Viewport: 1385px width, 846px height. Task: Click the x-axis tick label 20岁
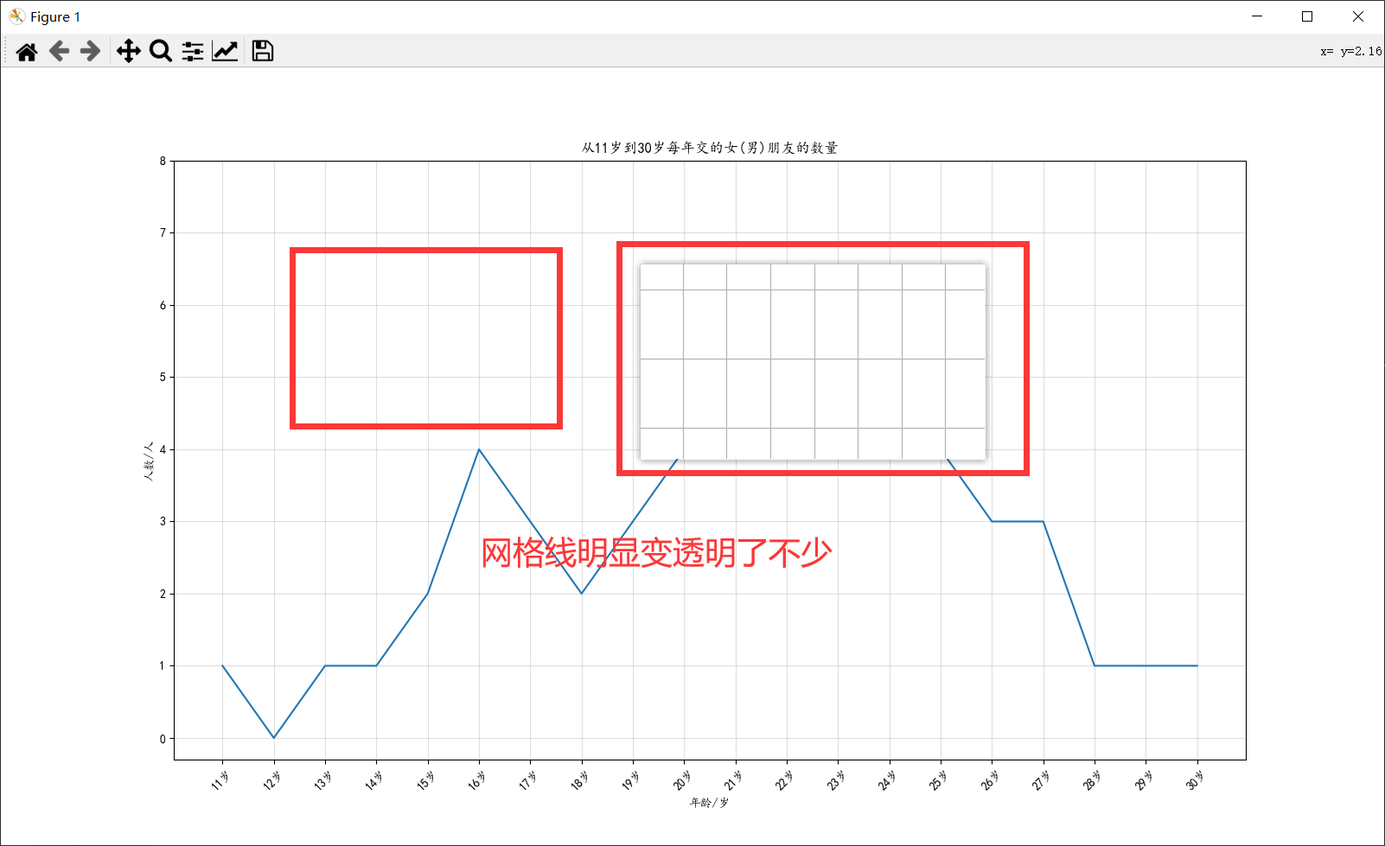click(682, 780)
